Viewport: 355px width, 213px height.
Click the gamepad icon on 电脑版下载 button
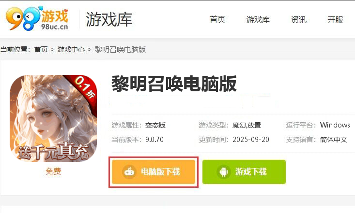tap(129, 172)
